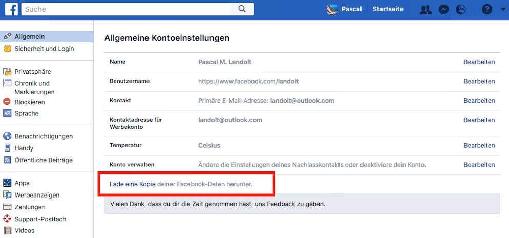
Task: Open the notifications globe icon
Action: point(460,9)
